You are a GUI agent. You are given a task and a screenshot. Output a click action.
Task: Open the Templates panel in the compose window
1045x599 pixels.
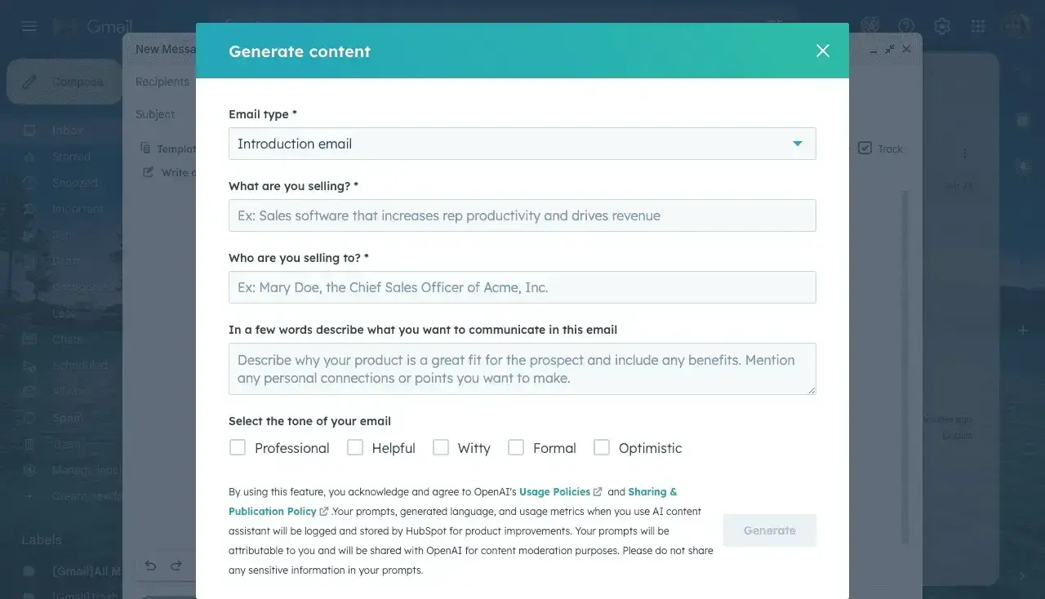pos(169,148)
